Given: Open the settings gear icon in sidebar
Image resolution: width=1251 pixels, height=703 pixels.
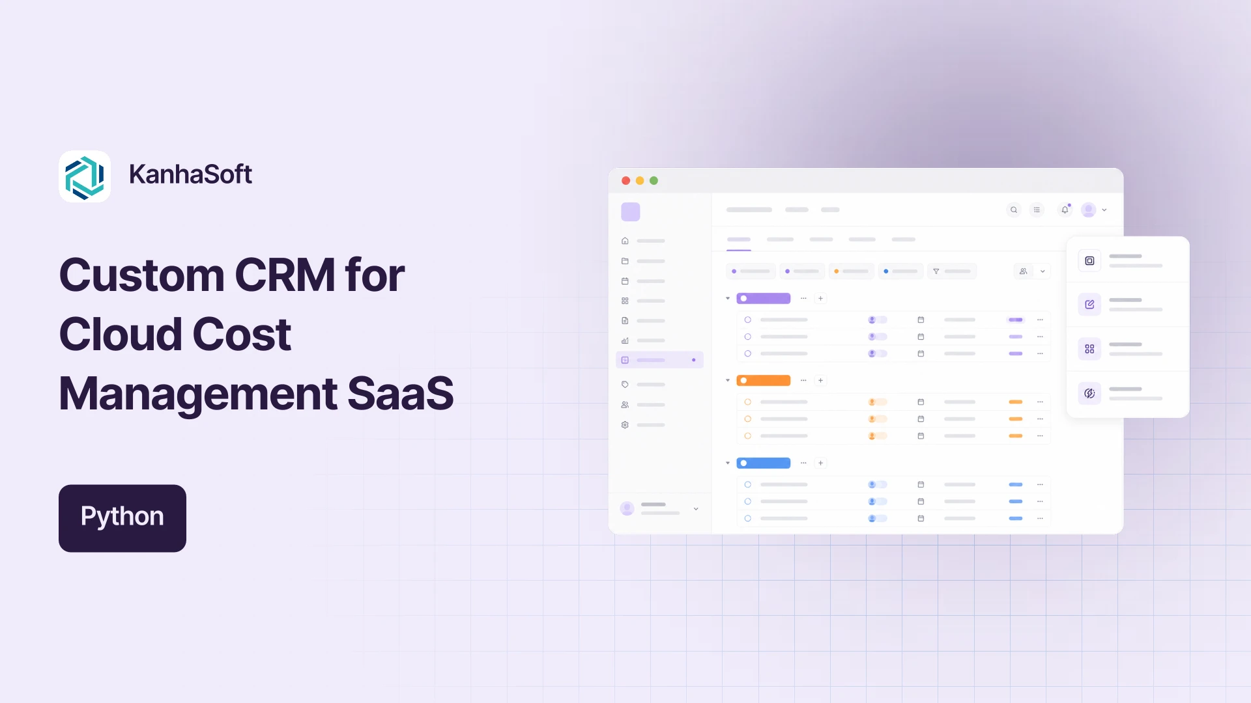Looking at the screenshot, I should coord(625,425).
